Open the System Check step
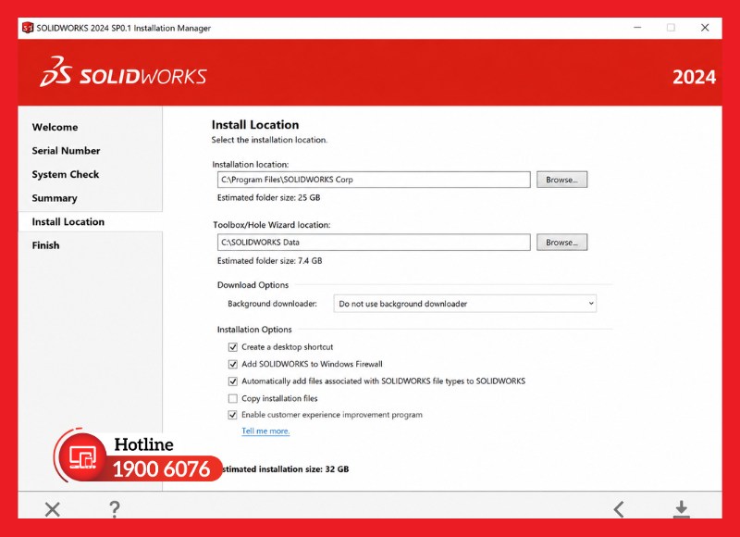The height and width of the screenshot is (537, 740). (x=66, y=174)
